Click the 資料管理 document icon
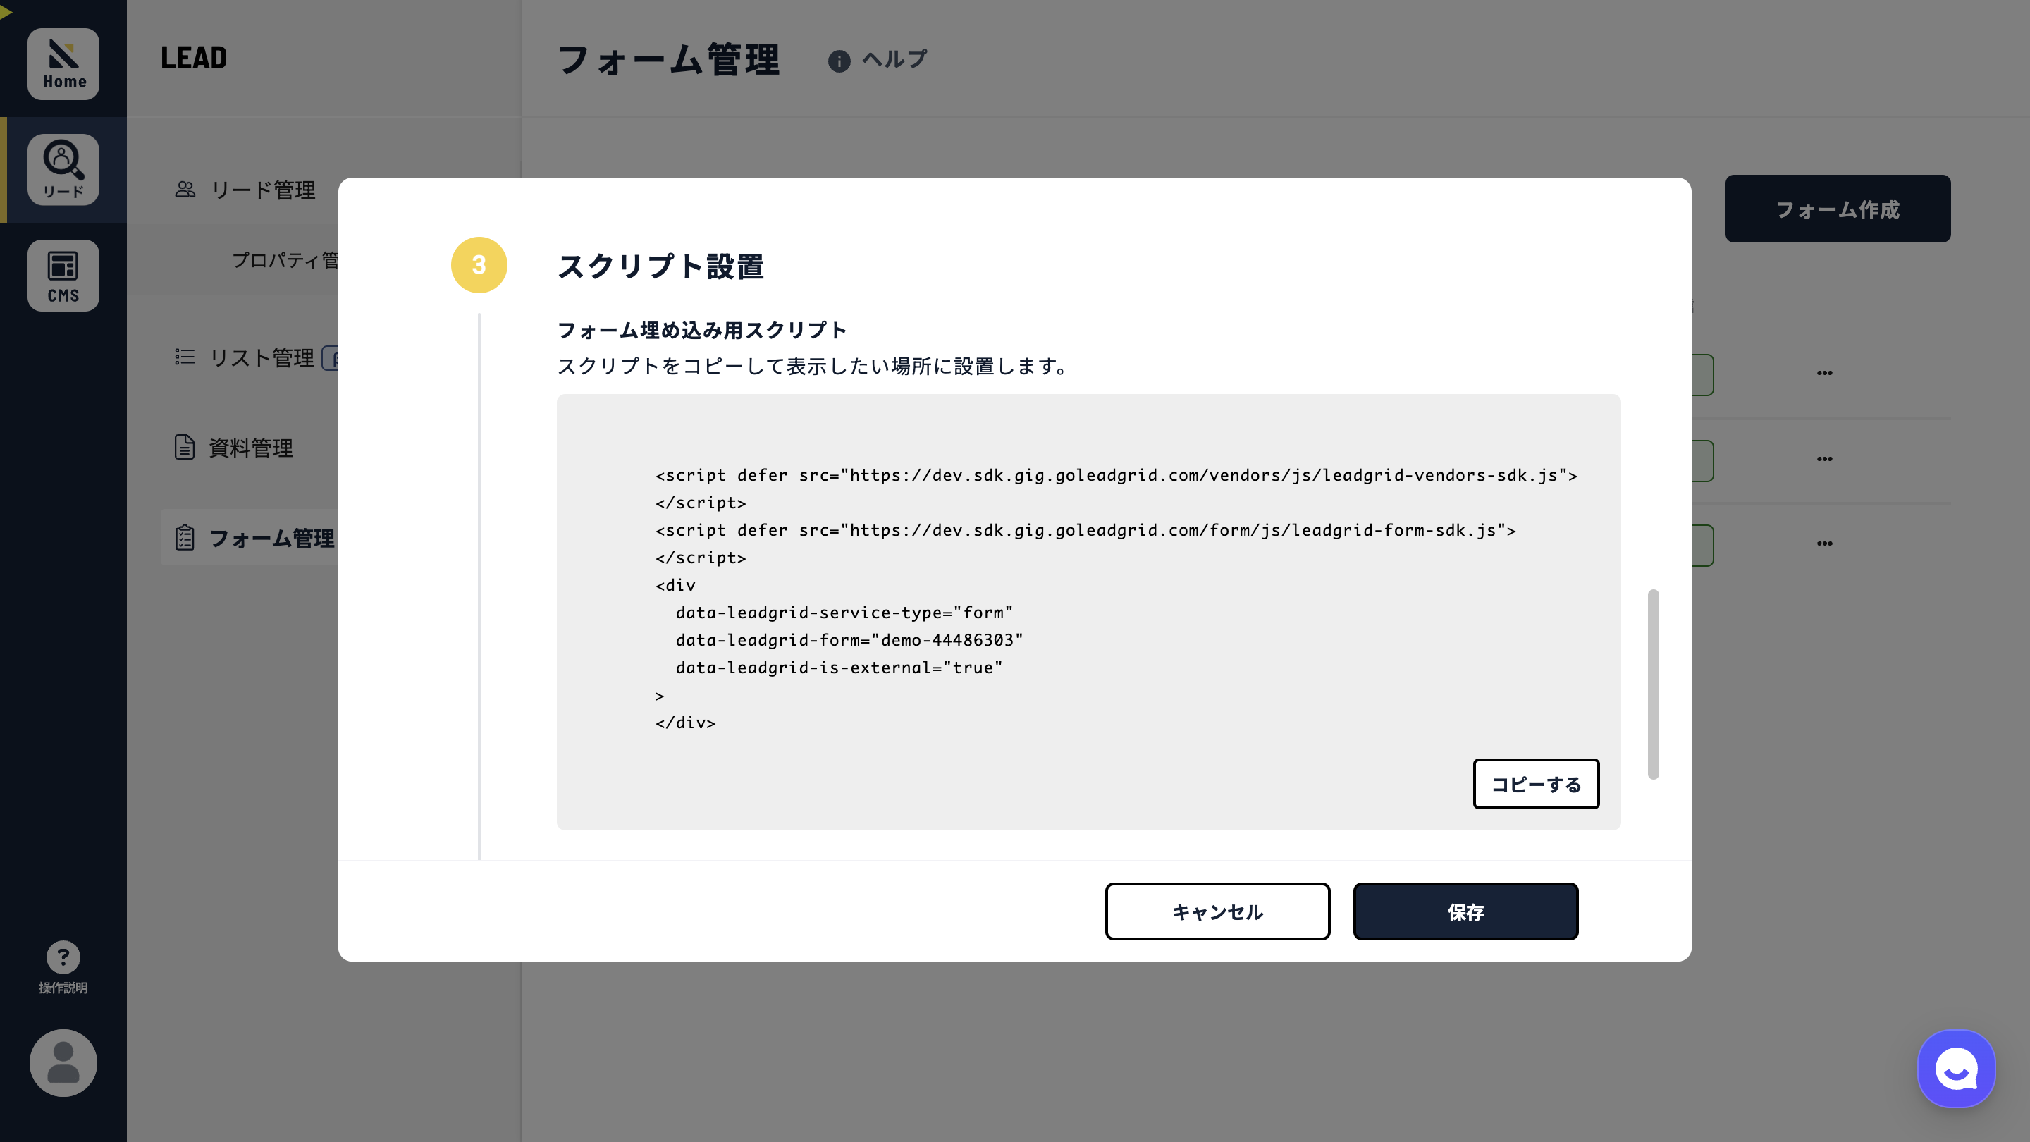This screenshot has width=2030, height=1142. click(185, 447)
